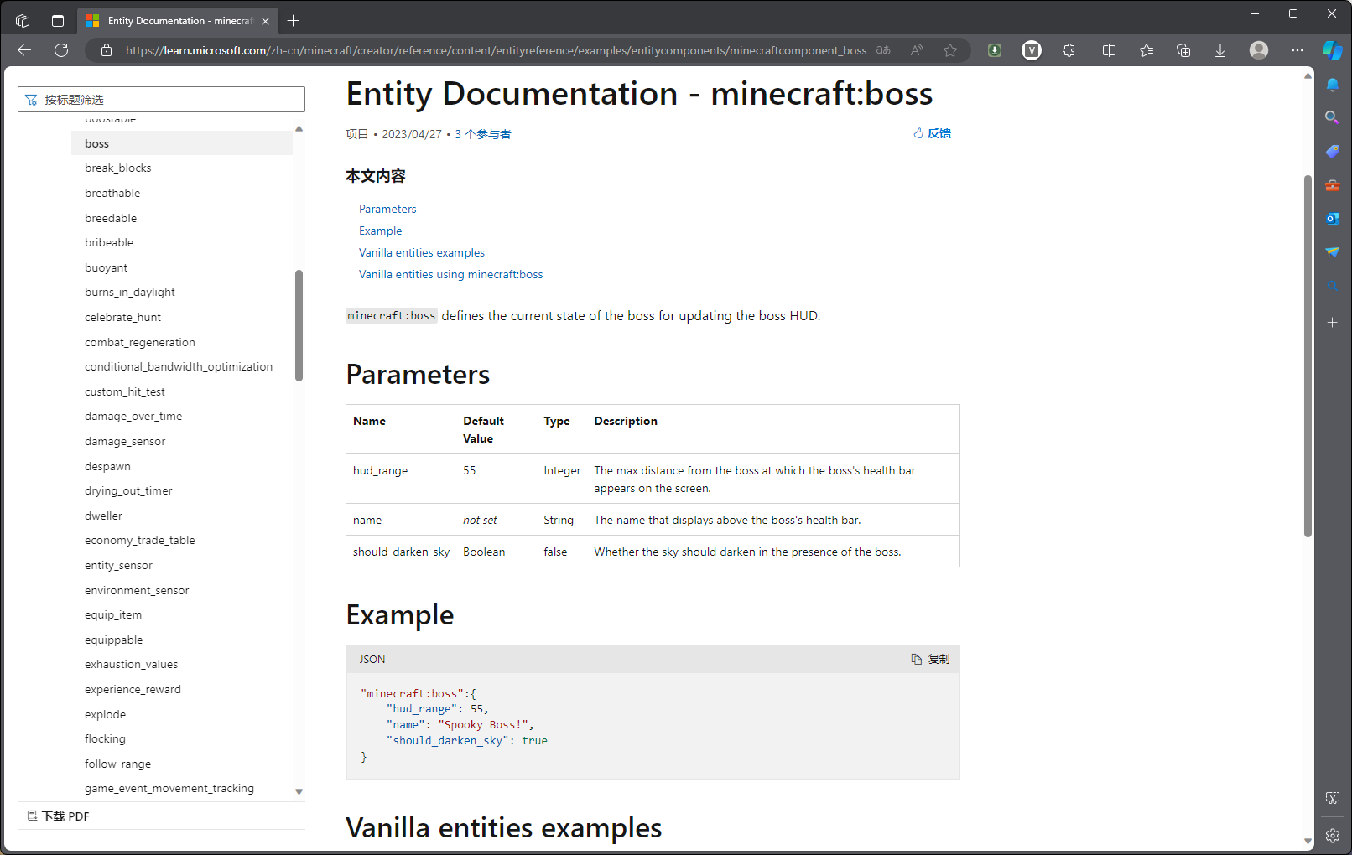Screen dimensions: 1352x855
Task: Open sidebar Tools briefcase
Action: click(x=1333, y=185)
